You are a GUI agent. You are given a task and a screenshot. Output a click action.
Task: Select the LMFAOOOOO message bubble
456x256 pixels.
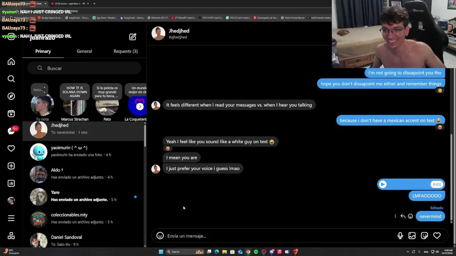427,196
